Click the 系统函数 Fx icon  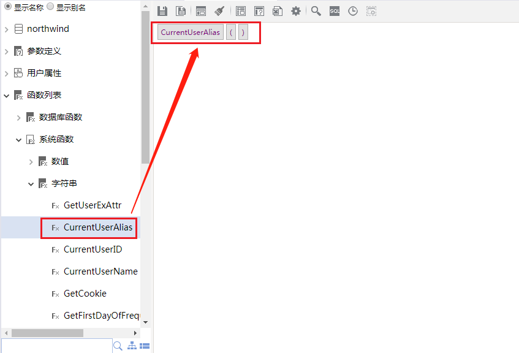(x=31, y=139)
